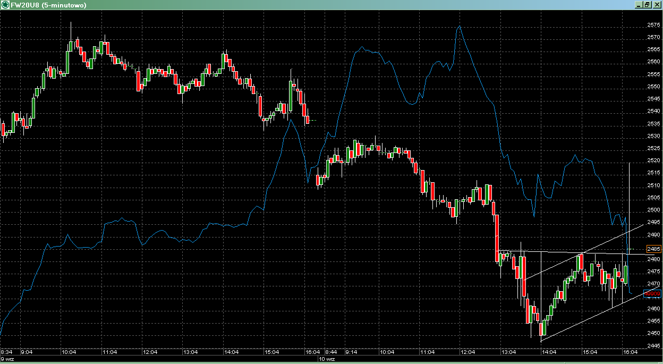
Task: Click the 2510 price axis label
Action: pos(653,185)
